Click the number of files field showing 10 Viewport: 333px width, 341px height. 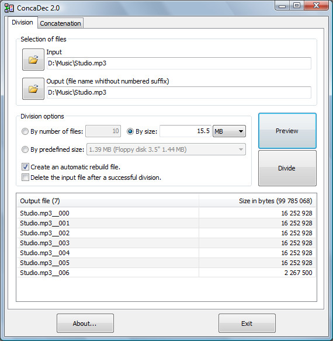pyautogui.click(x=103, y=131)
